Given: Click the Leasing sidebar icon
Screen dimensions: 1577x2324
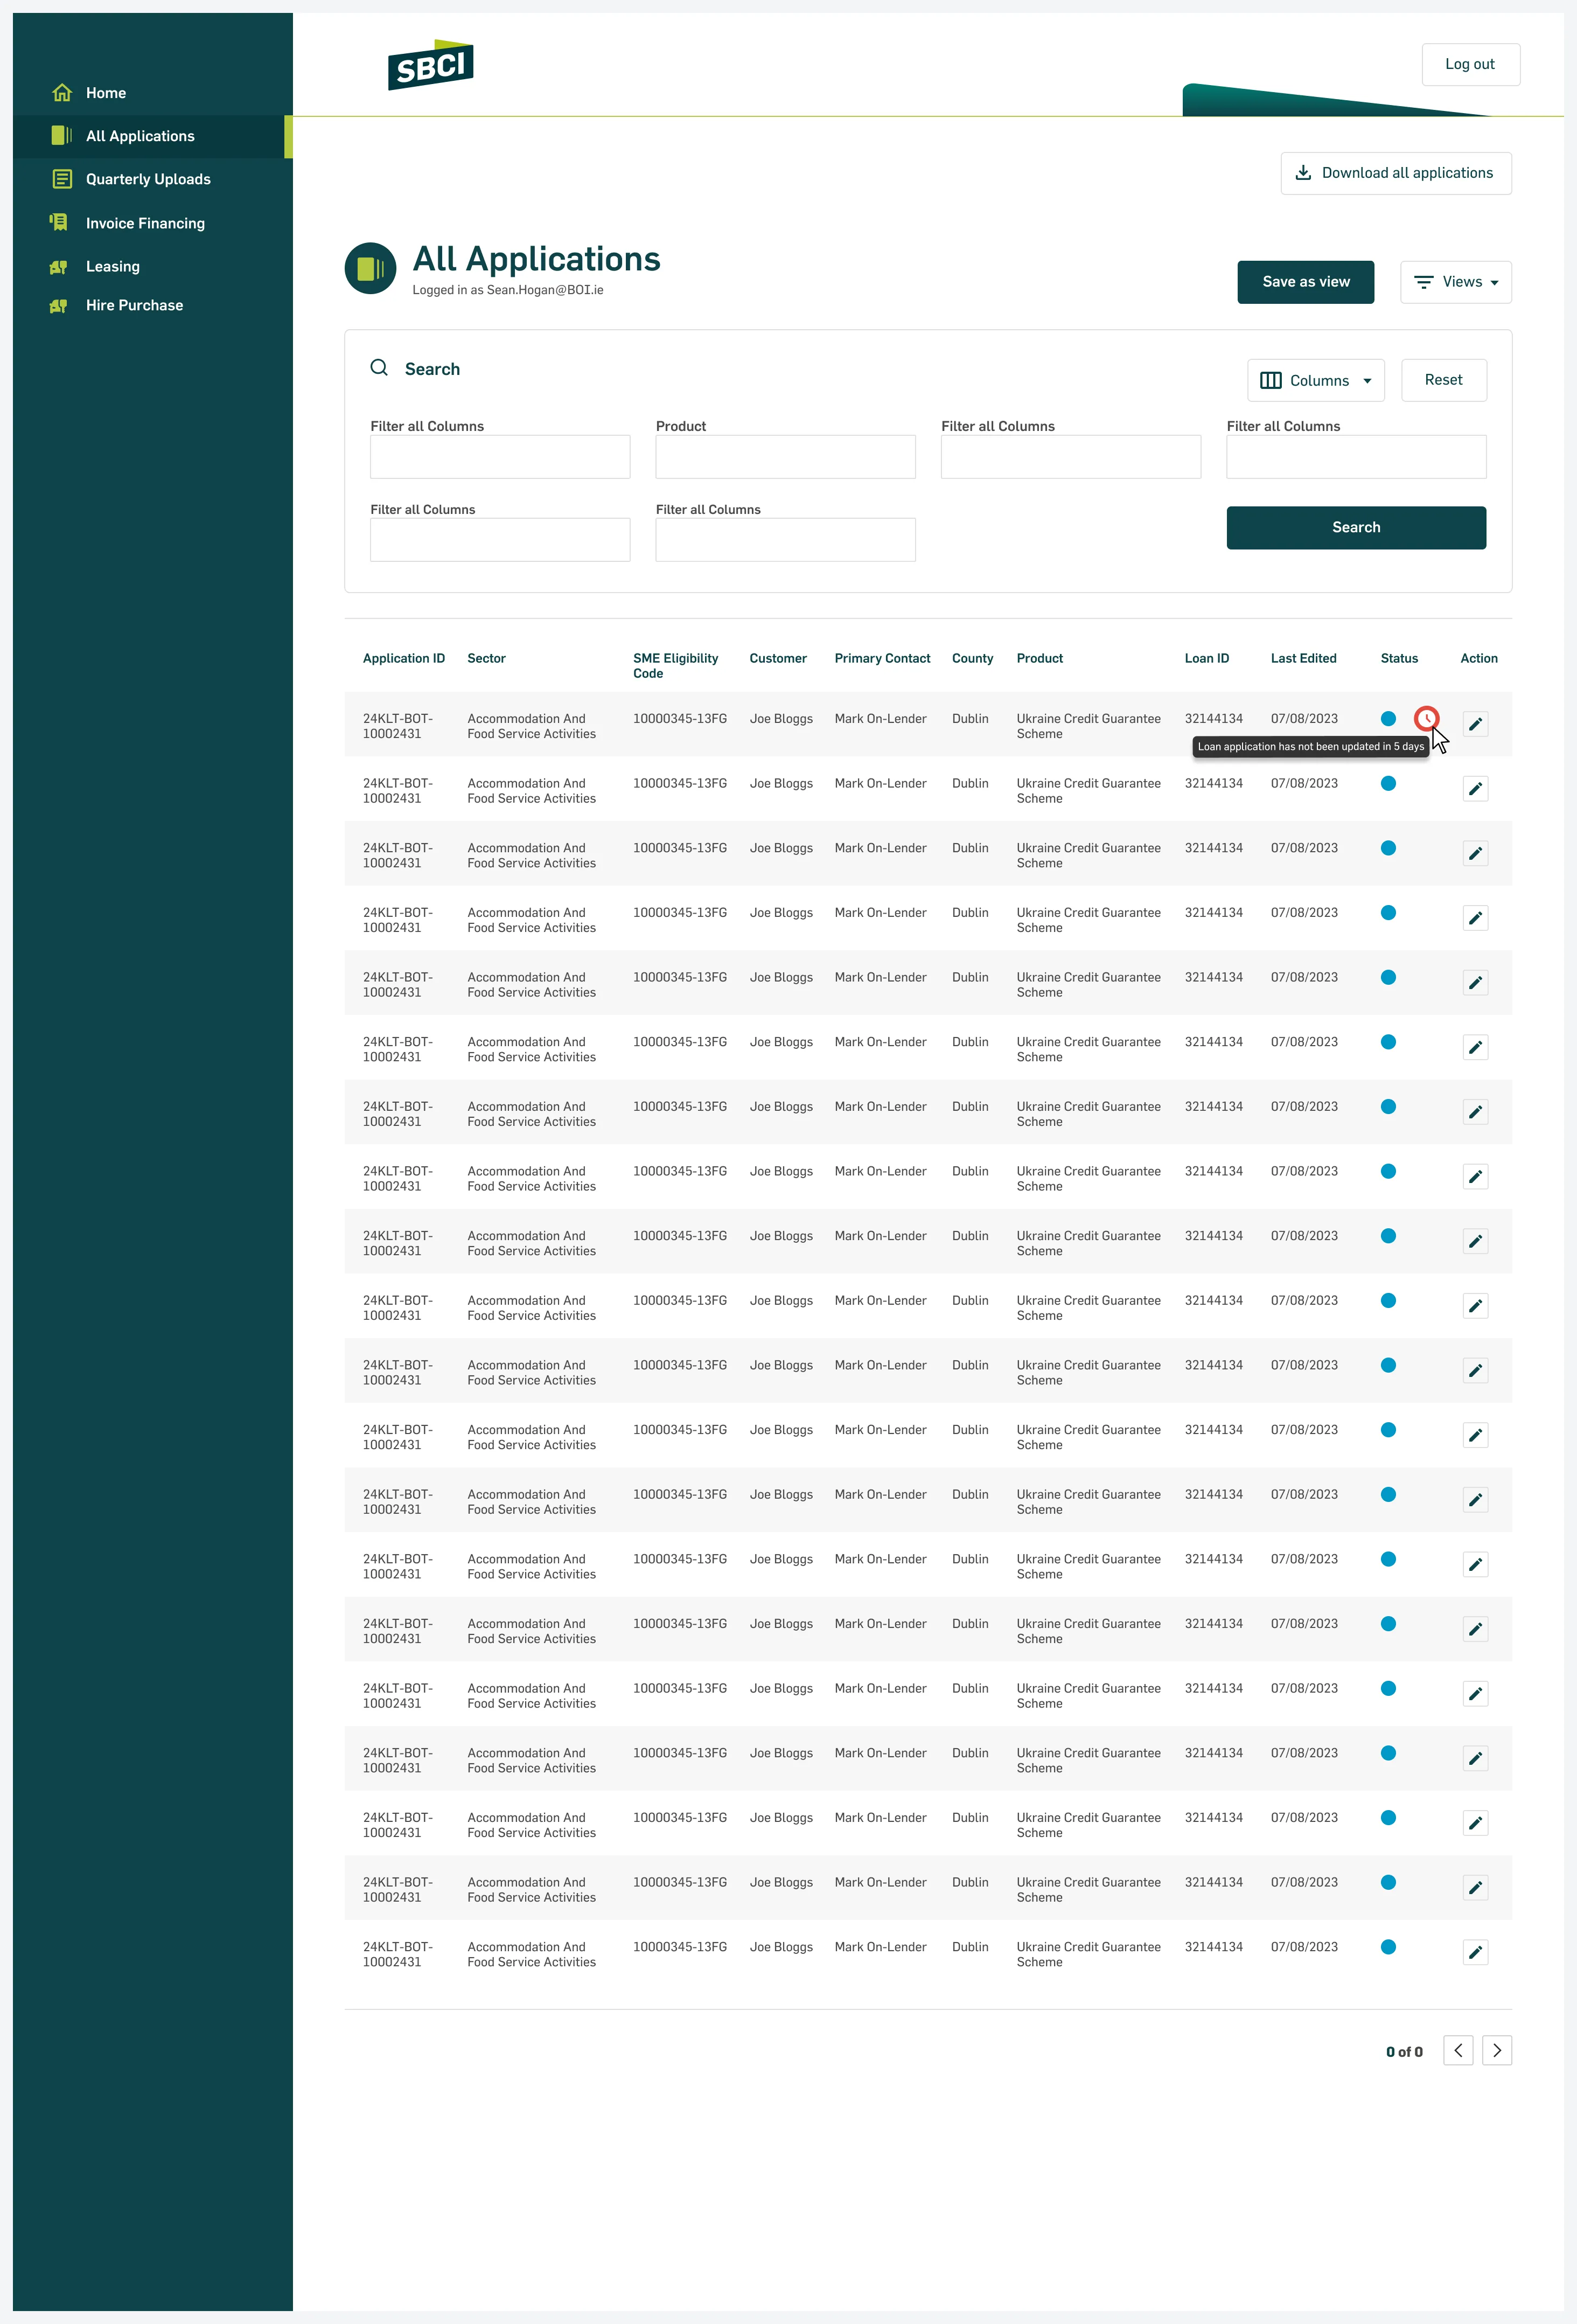Looking at the screenshot, I should [x=59, y=267].
